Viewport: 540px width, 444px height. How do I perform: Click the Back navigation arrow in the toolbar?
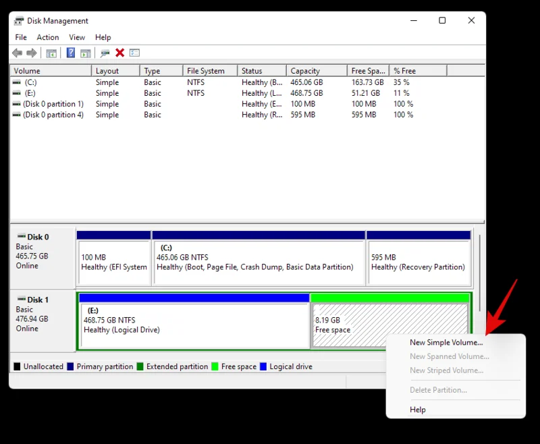(17, 53)
